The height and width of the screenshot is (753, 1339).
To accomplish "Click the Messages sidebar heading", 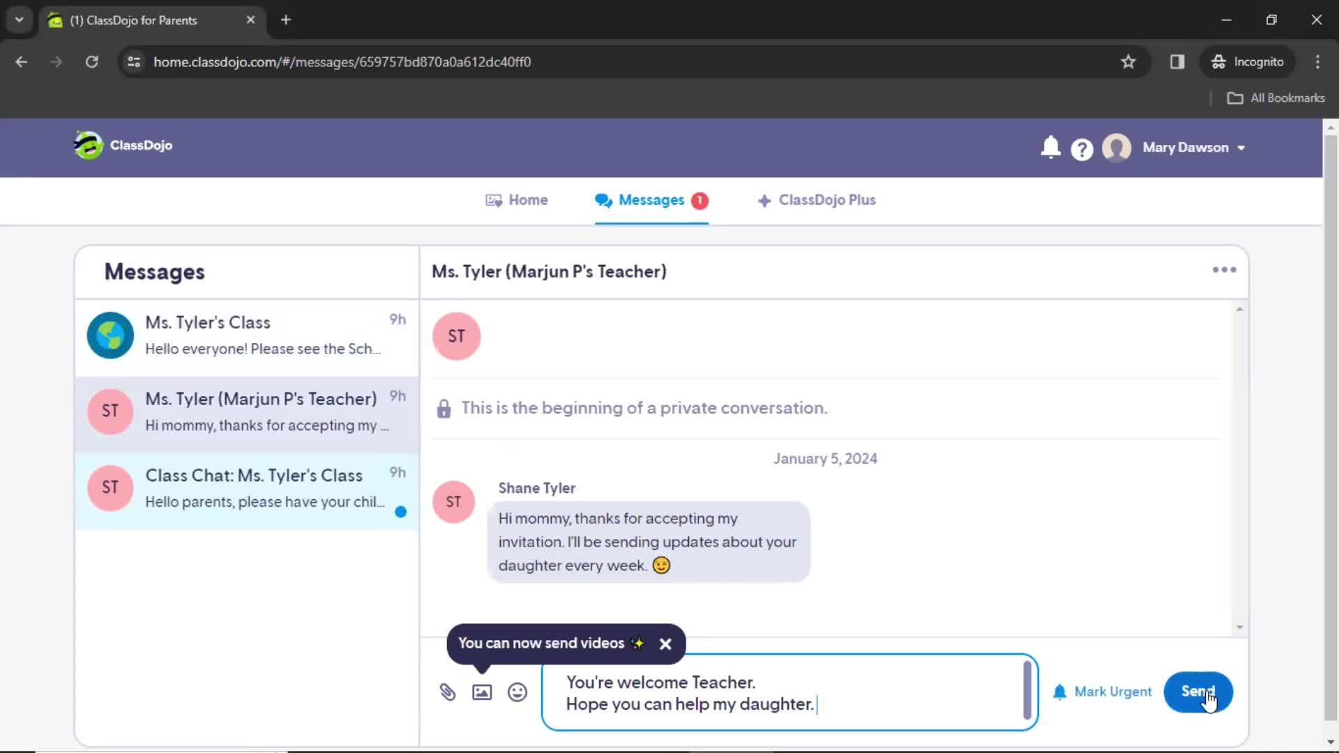I will [154, 272].
